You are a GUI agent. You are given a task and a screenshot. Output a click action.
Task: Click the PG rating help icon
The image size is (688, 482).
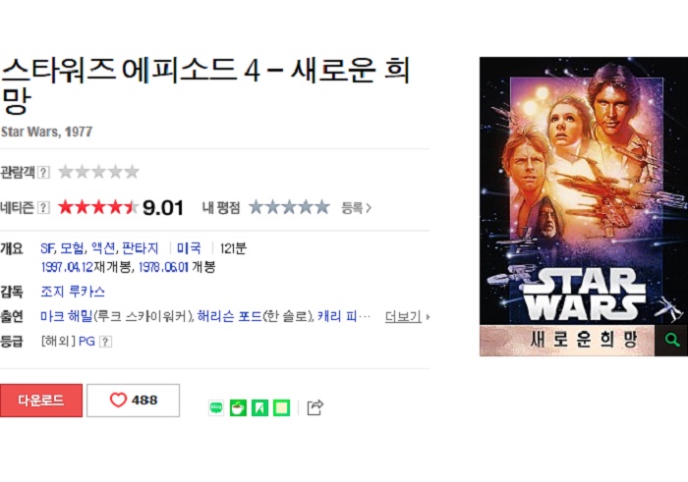pyautogui.click(x=105, y=342)
